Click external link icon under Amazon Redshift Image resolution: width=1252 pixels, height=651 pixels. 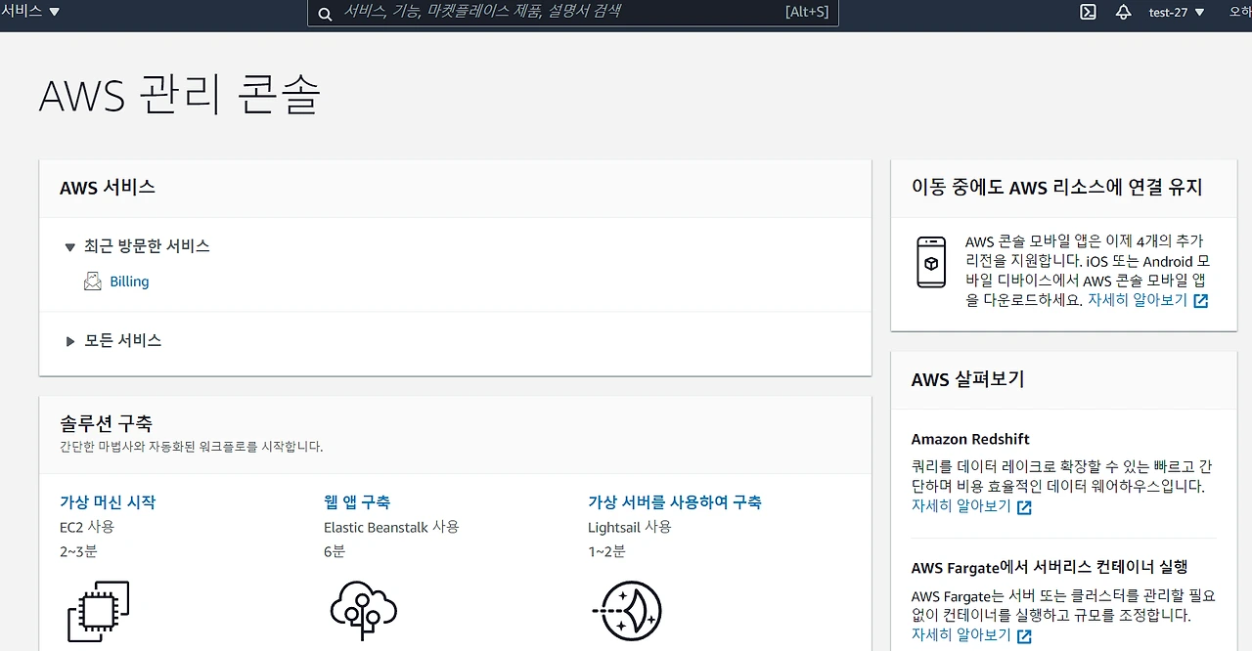(x=1024, y=507)
